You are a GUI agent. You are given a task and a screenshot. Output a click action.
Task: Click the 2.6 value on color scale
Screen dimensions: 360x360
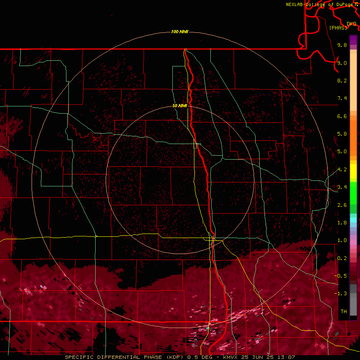(x=342, y=205)
